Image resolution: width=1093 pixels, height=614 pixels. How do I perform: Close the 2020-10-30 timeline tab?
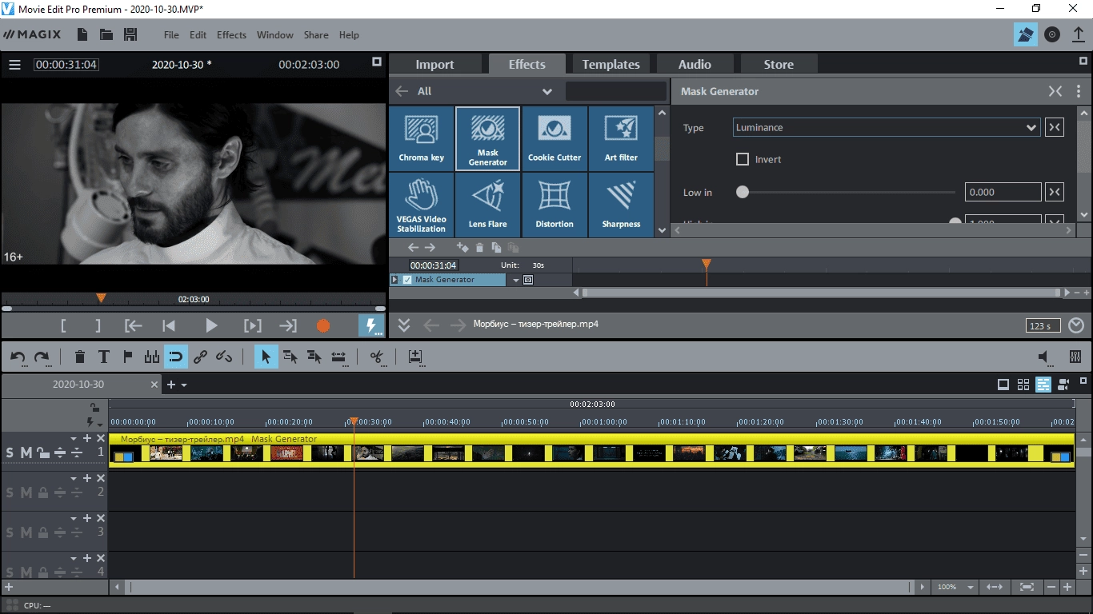pos(155,385)
